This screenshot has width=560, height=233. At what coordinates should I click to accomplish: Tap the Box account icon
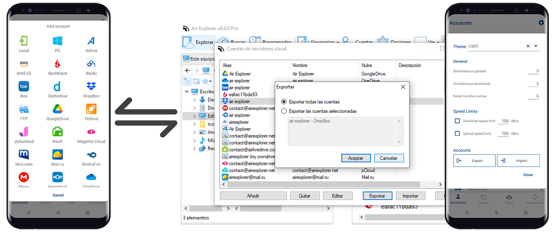click(24, 86)
